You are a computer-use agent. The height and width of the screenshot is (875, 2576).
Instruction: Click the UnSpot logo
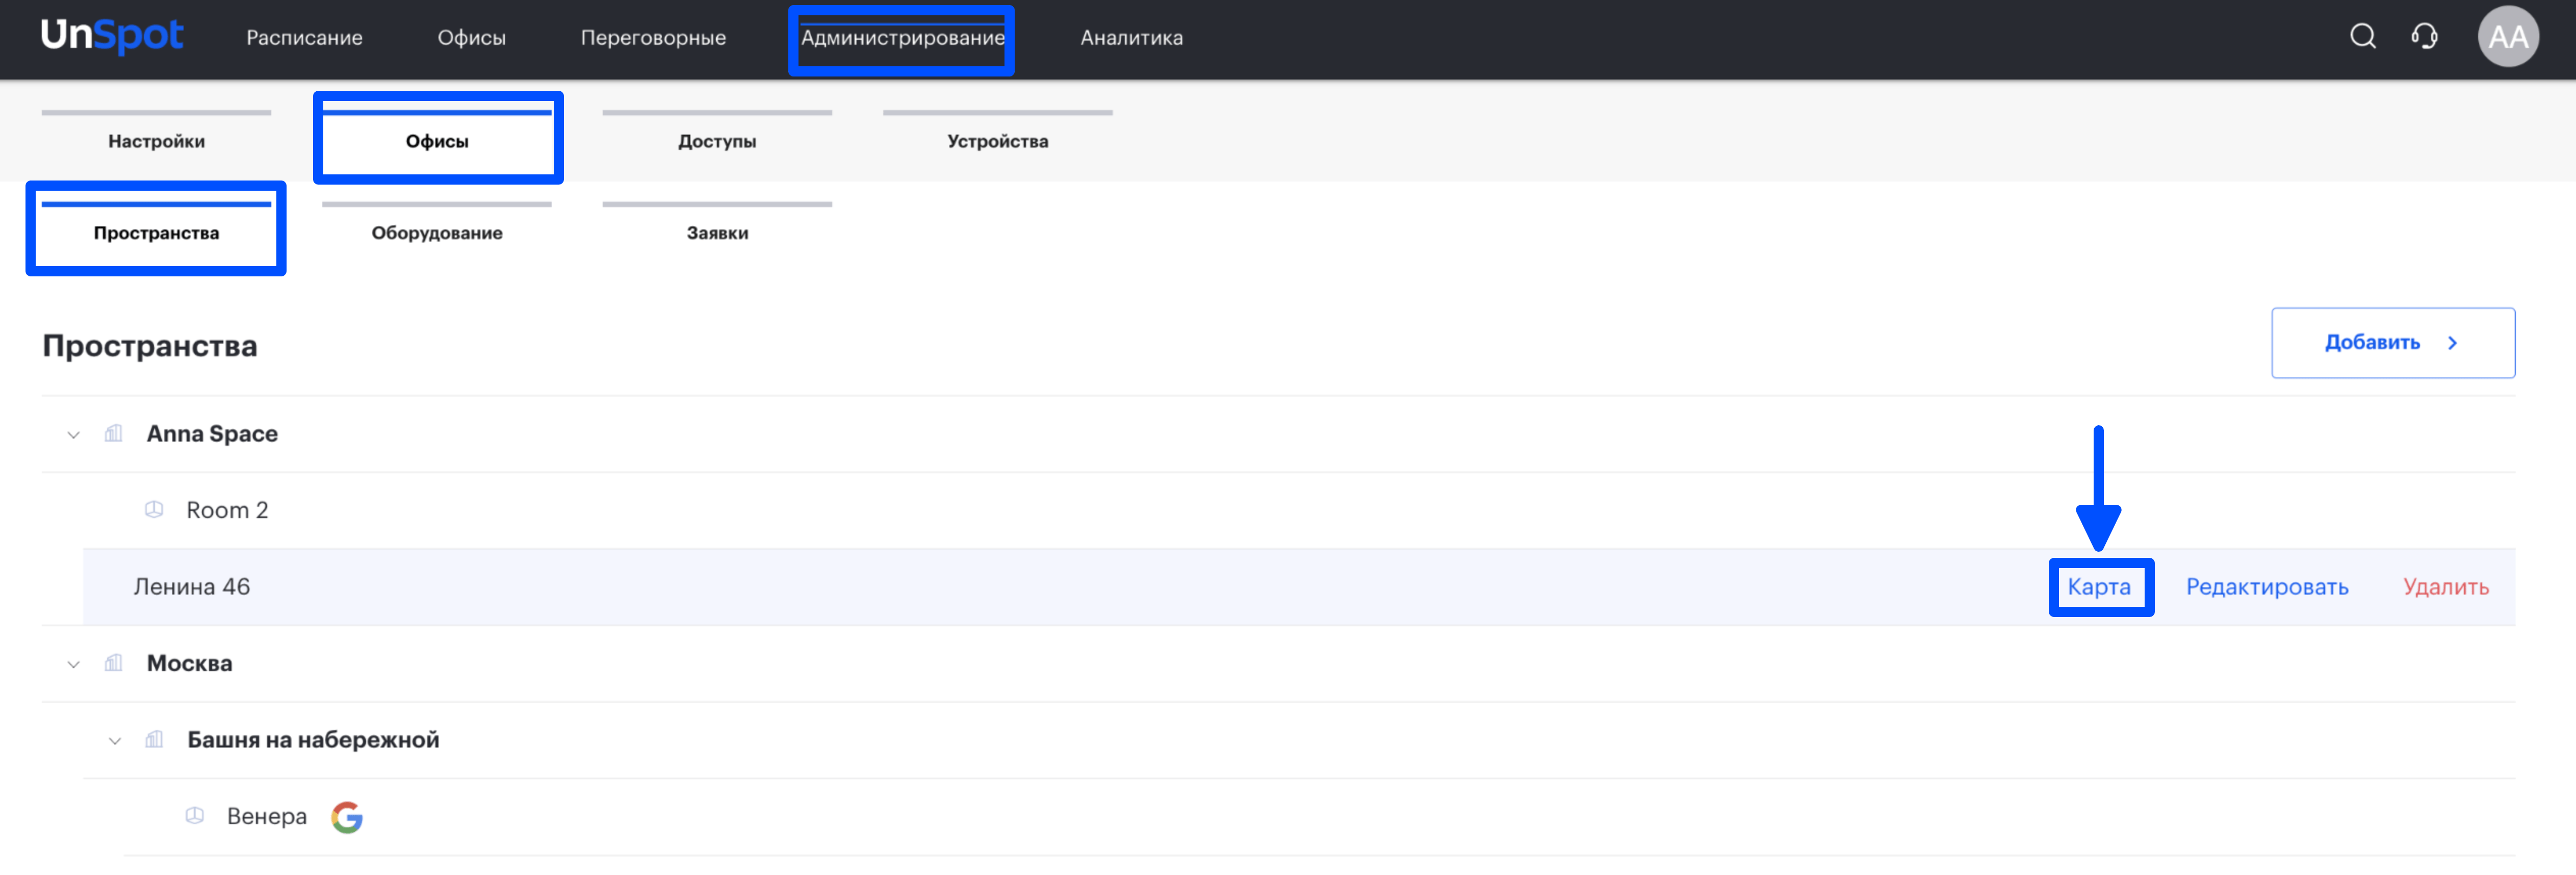coord(111,36)
